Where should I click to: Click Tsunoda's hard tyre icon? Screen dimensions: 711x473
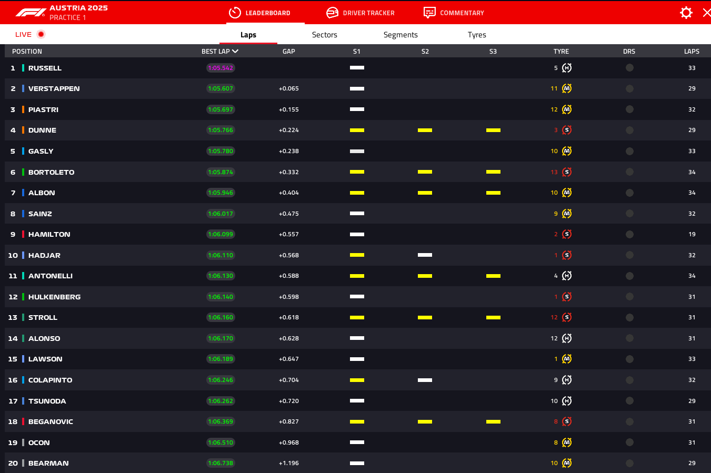567,401
